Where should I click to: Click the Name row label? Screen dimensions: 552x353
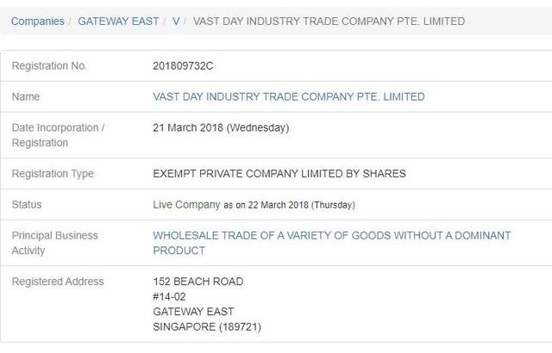point(26,96)
